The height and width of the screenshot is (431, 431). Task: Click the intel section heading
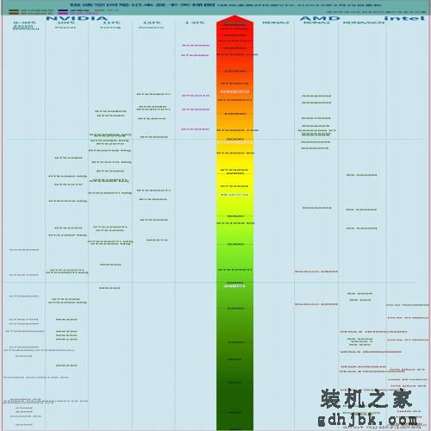point(404,18)
